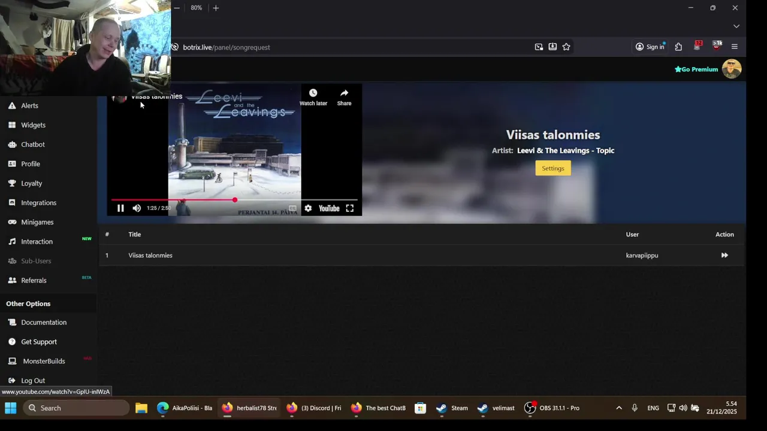Open Minigames via gamepad icon
Screen dimensions: 767x431
click(12, 222)
